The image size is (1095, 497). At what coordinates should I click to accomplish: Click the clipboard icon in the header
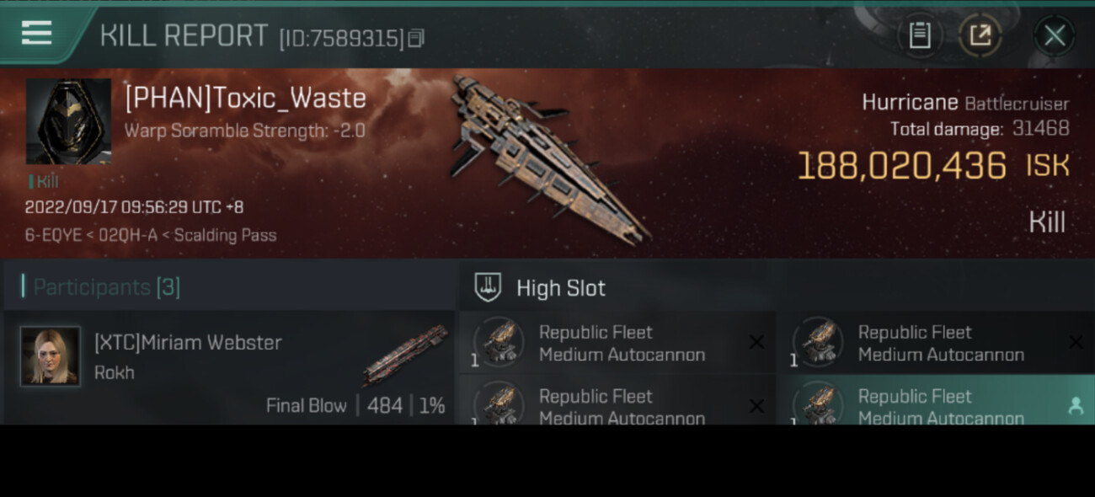919,35
